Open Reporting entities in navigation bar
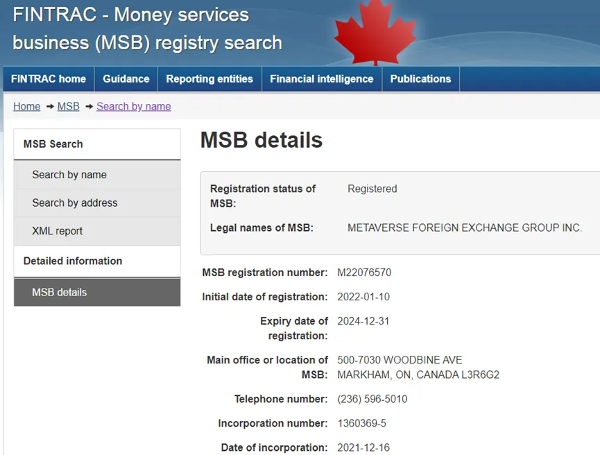600x455 pixels. tap(209, 79)
